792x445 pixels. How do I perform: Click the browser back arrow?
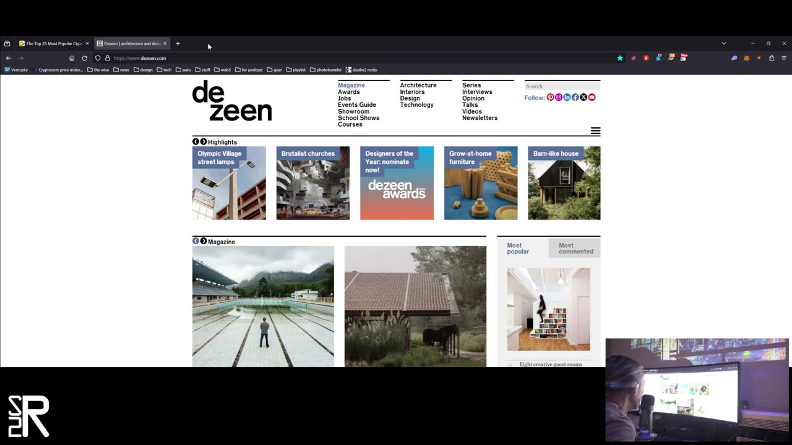9,58
